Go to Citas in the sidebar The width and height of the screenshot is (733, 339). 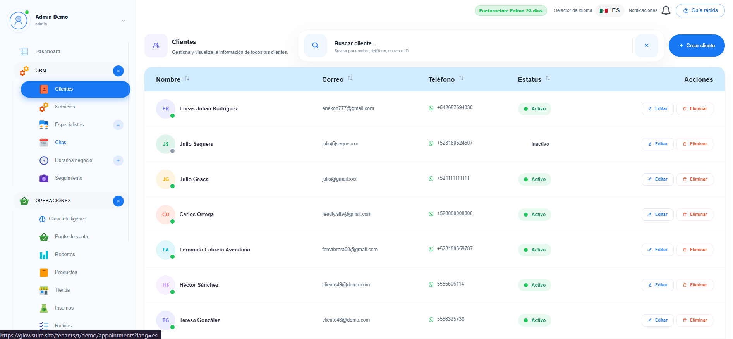pos(60,143)
